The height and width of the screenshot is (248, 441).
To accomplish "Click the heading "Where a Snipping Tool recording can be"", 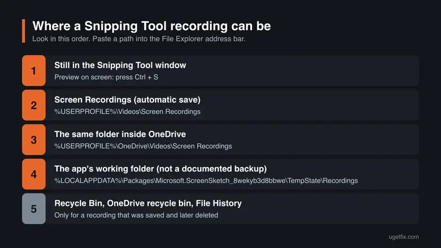I will coord(152,26).
